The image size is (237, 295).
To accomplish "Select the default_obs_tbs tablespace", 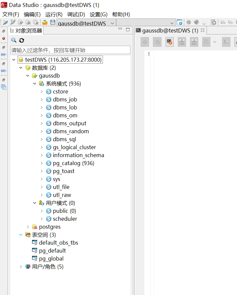I will tap(59, 243).
